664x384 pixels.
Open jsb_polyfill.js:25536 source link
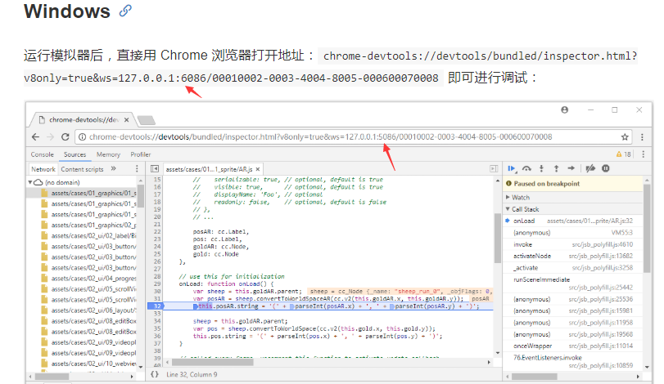tap(600, 300)
